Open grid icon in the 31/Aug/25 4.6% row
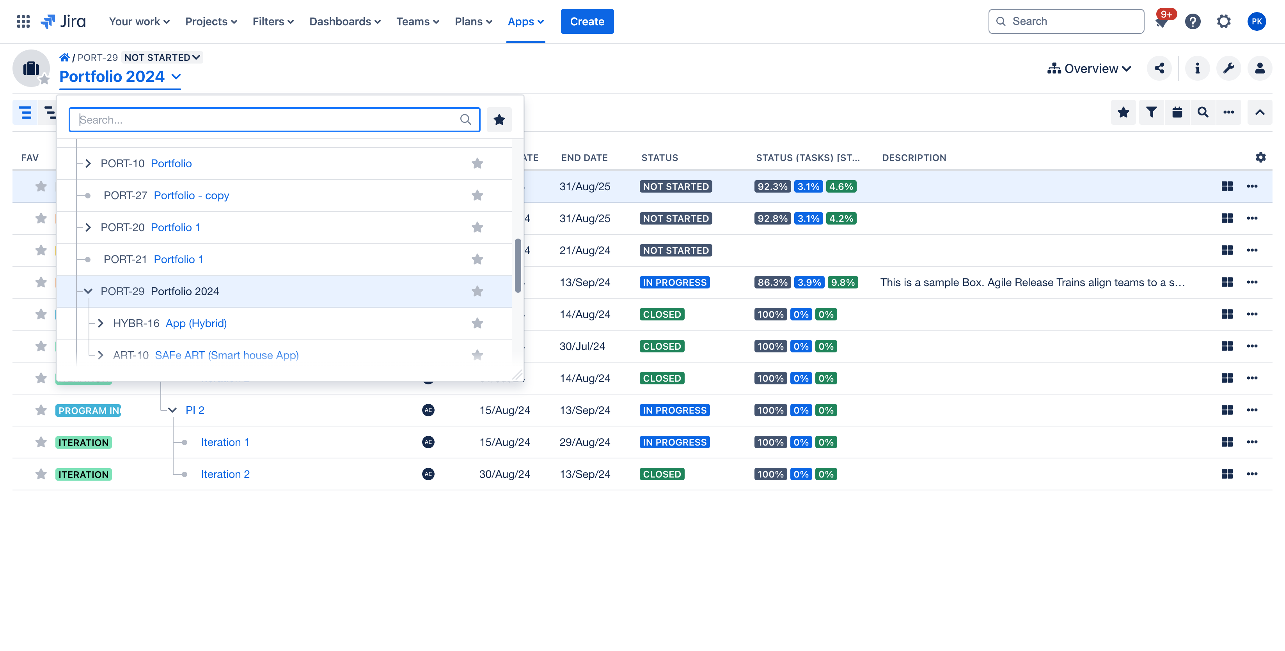The height and width of the screenshot is (651, 1285). [x=1227, y=186]
